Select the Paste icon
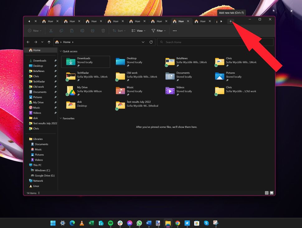 [x=72, y=31]
